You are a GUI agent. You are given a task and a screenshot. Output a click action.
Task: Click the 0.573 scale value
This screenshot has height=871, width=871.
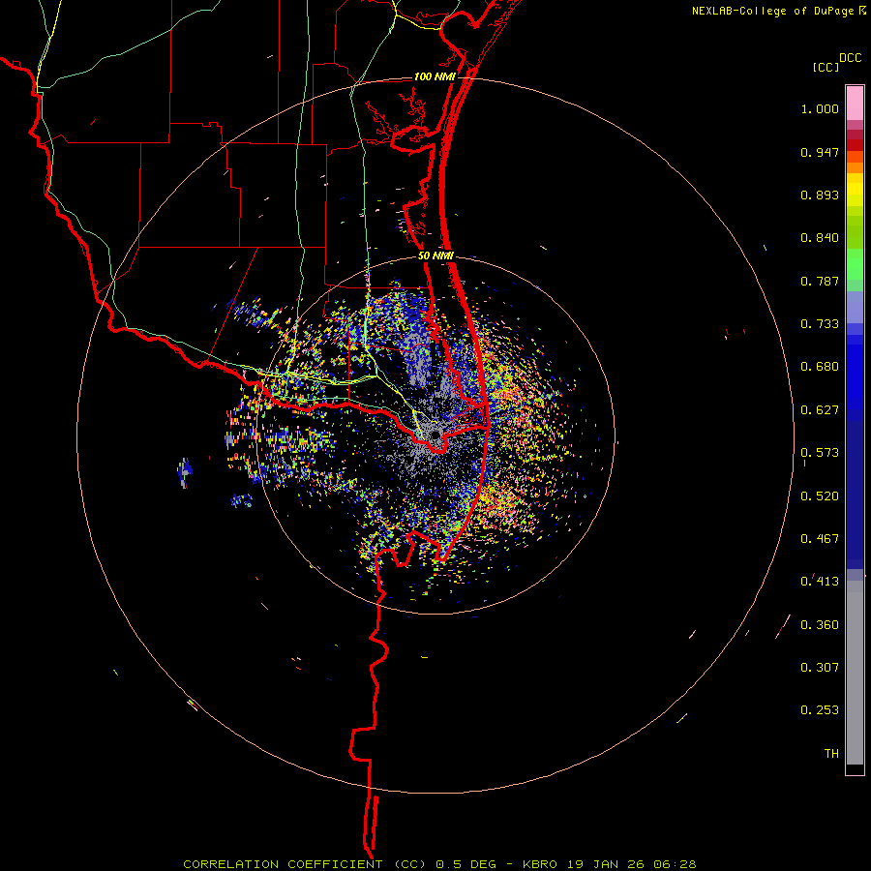tap(820, 453)
